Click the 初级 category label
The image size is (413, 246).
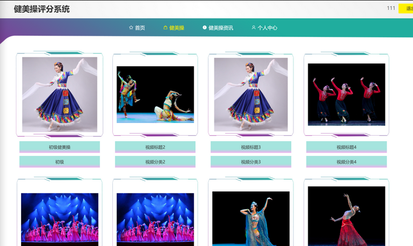pos(59,162)
